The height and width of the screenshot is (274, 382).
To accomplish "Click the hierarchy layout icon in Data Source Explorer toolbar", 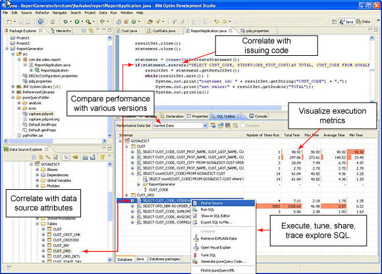I will click(x=66, y=158).
